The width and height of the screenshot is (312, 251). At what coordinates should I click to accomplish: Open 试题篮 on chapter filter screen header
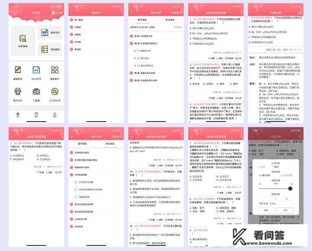coord(176,13)
